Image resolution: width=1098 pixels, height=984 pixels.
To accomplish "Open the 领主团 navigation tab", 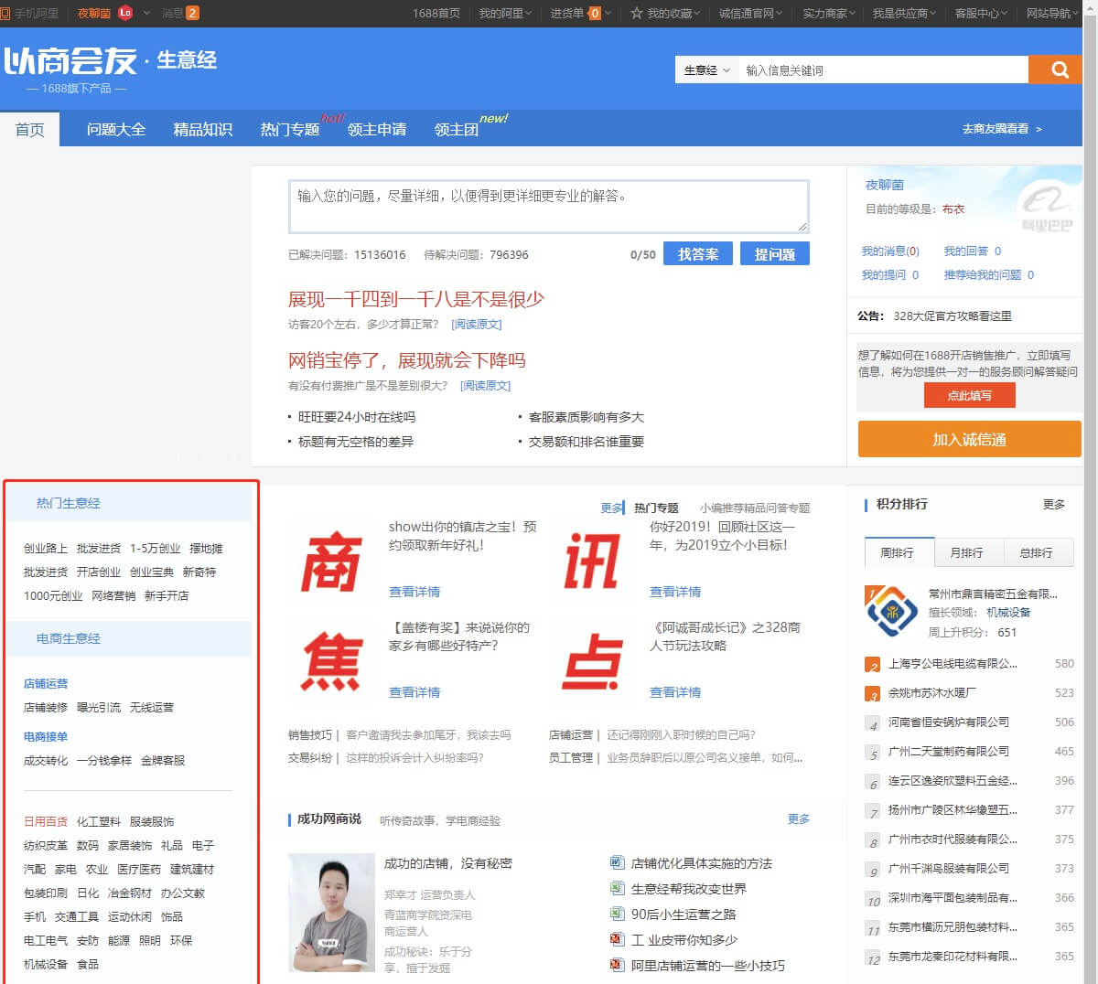I will [457, 129].
